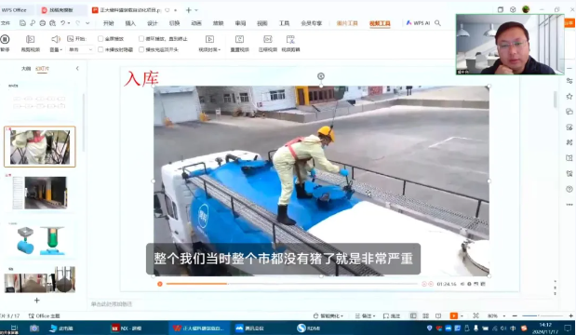
Task: Click the search magnifier icon in ribbon
Action: pyautogui.click(x=437, y=22)
